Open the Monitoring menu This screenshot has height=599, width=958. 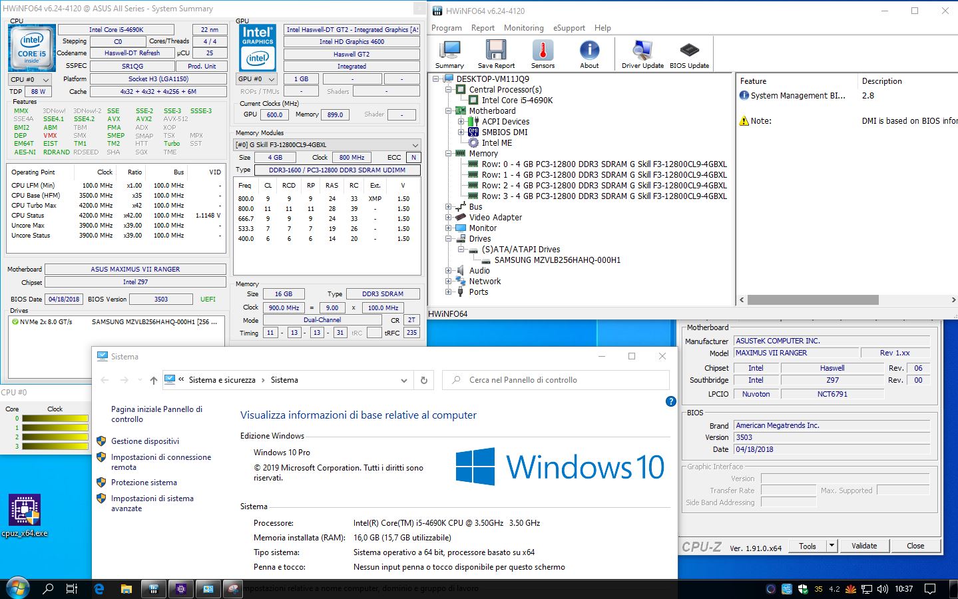click(523, 28)
